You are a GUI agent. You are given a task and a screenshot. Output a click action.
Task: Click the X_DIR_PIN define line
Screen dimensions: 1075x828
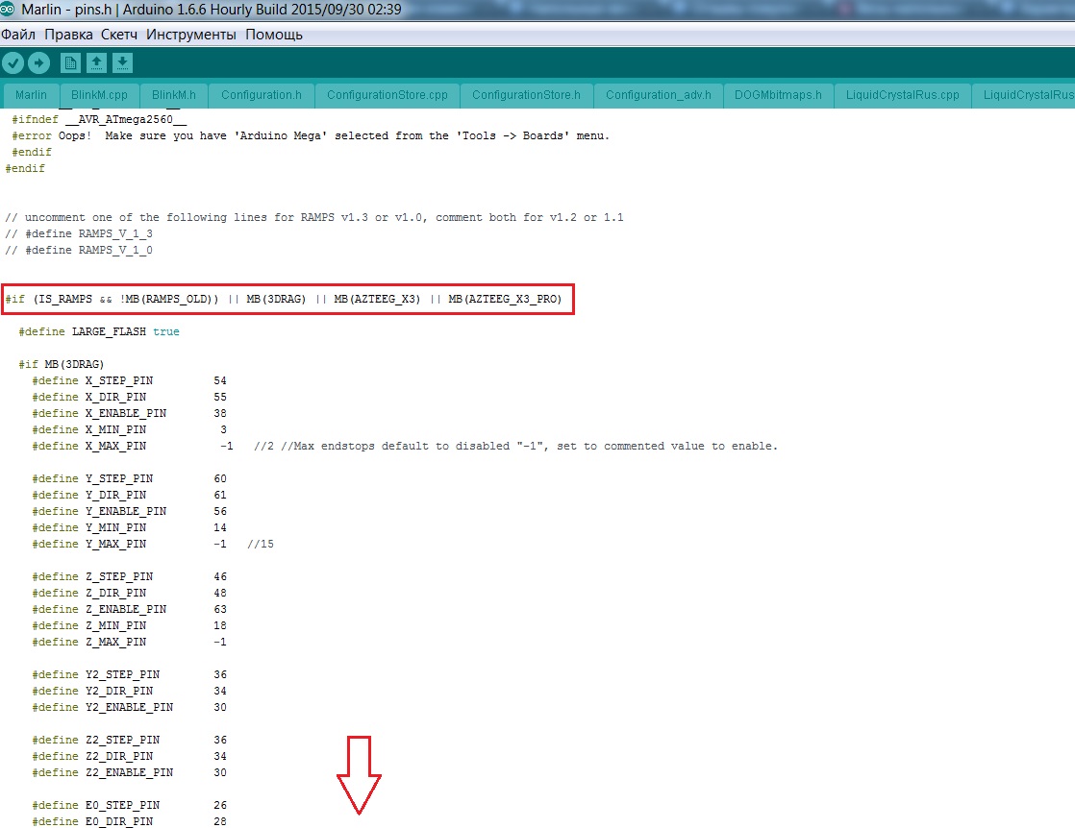click(x=129, y=398)
